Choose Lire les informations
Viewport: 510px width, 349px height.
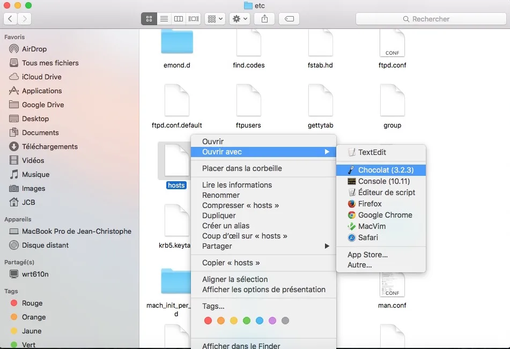tap(263, 185)
